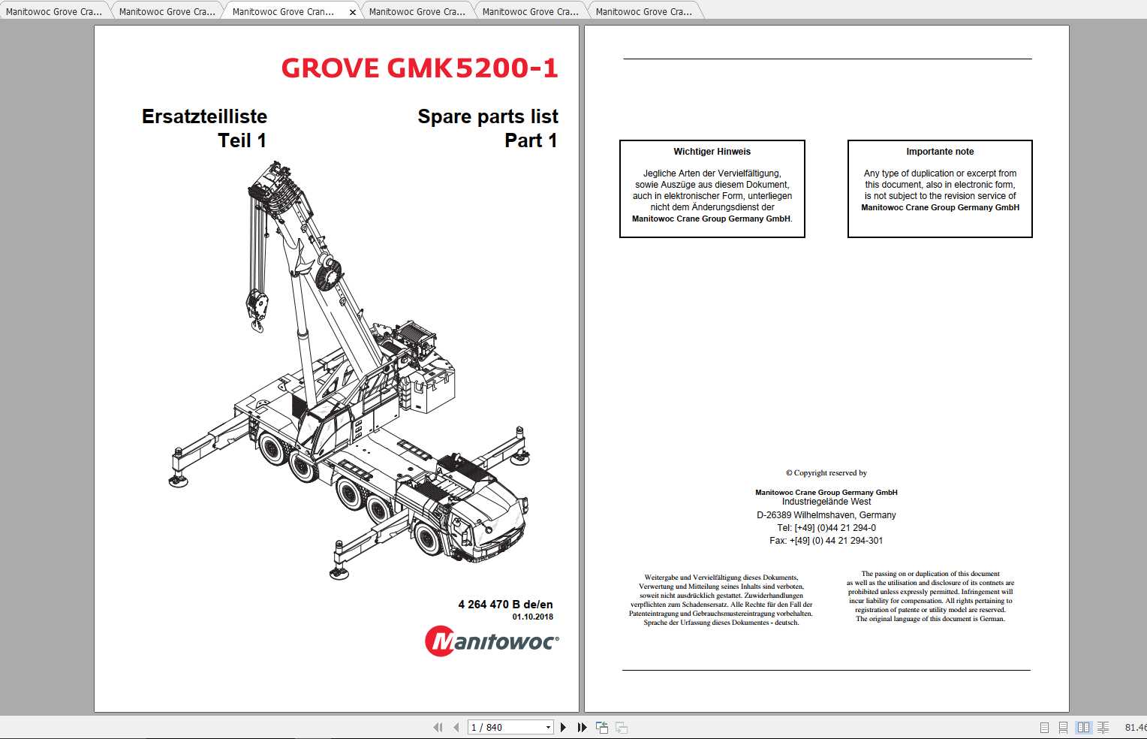1147x739 pixels.
Task: Switch to the fifth Manitowoc Grove tab
Action: [531, 11]
